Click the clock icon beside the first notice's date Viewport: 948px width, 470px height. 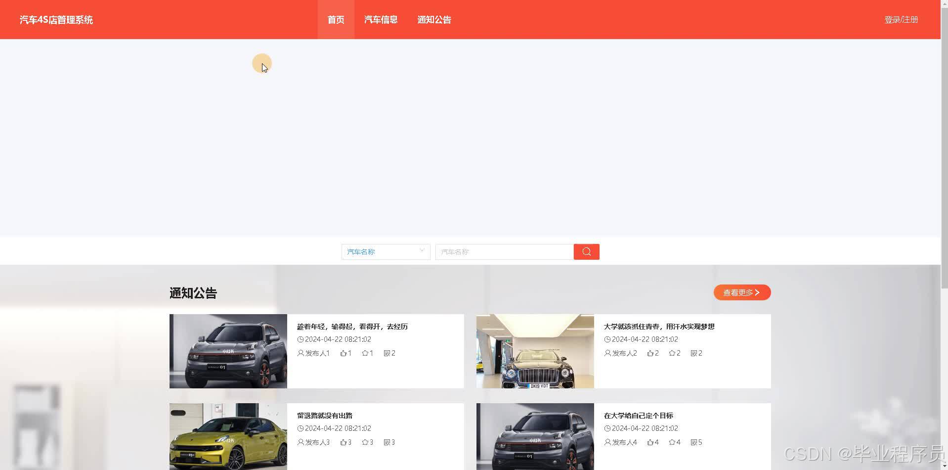point(301,339)
